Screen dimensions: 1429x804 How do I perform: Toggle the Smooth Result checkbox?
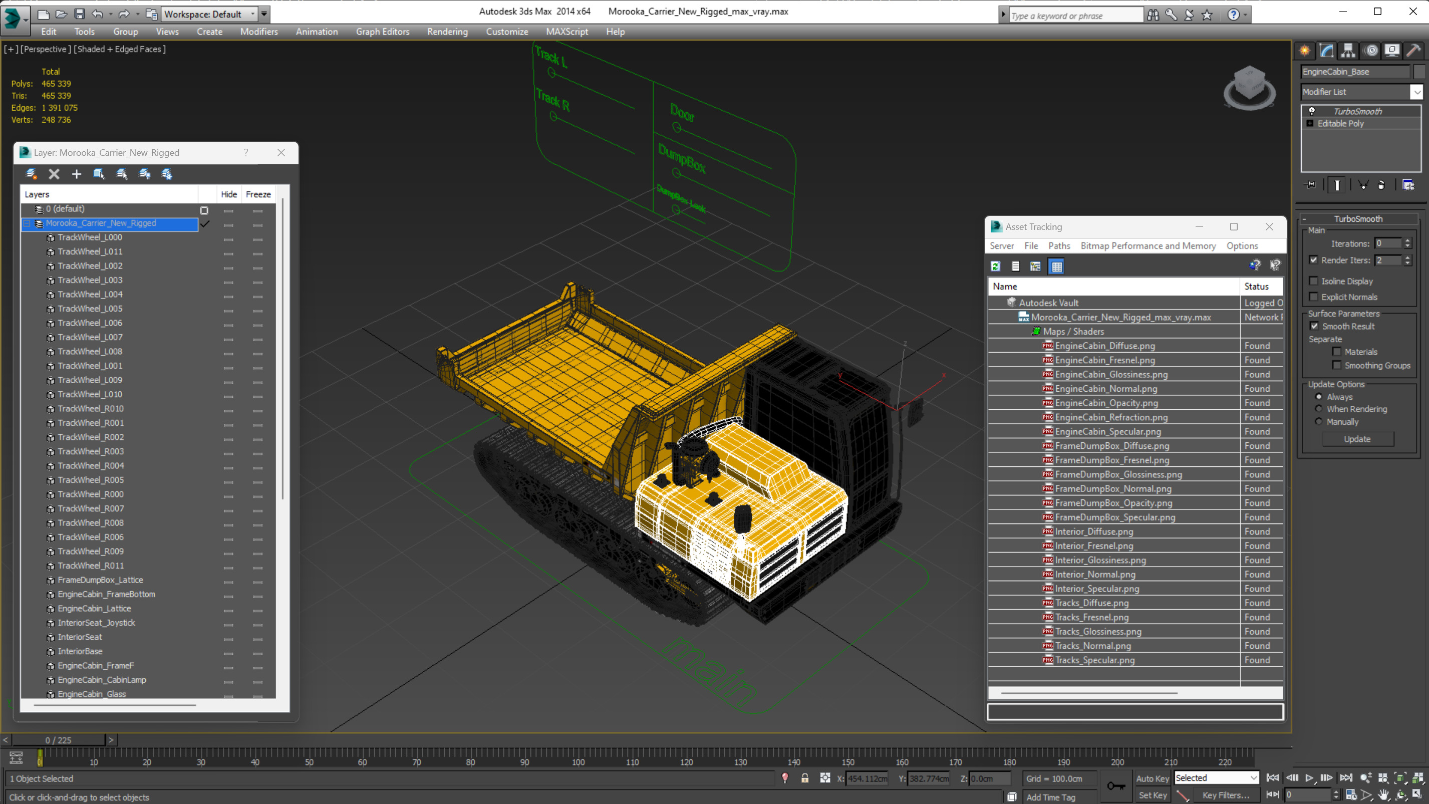(1314, 326)
